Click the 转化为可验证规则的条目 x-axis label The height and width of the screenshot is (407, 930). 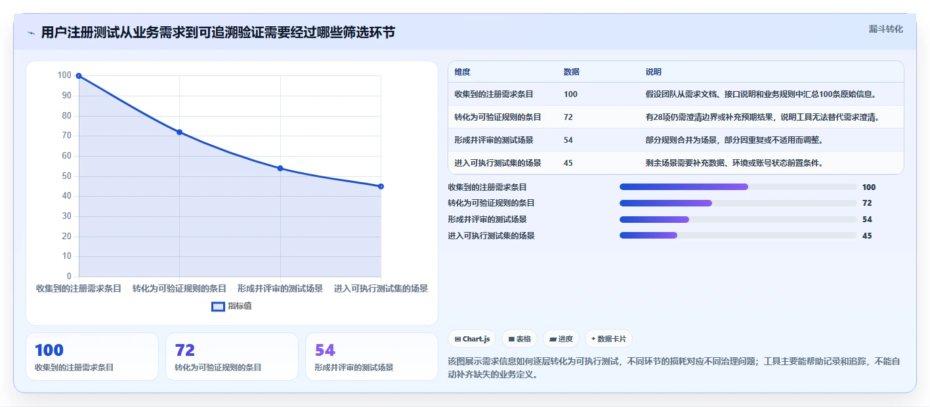(x=179, y=288)
